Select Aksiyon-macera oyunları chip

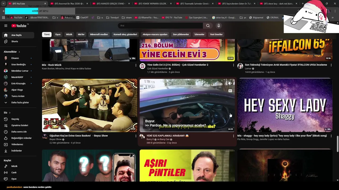tap(155, 34)
